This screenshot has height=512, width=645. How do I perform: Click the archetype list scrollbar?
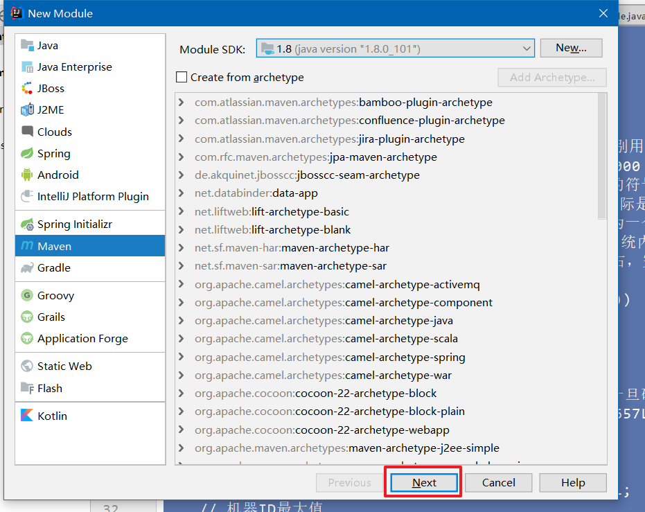point(602,157)
